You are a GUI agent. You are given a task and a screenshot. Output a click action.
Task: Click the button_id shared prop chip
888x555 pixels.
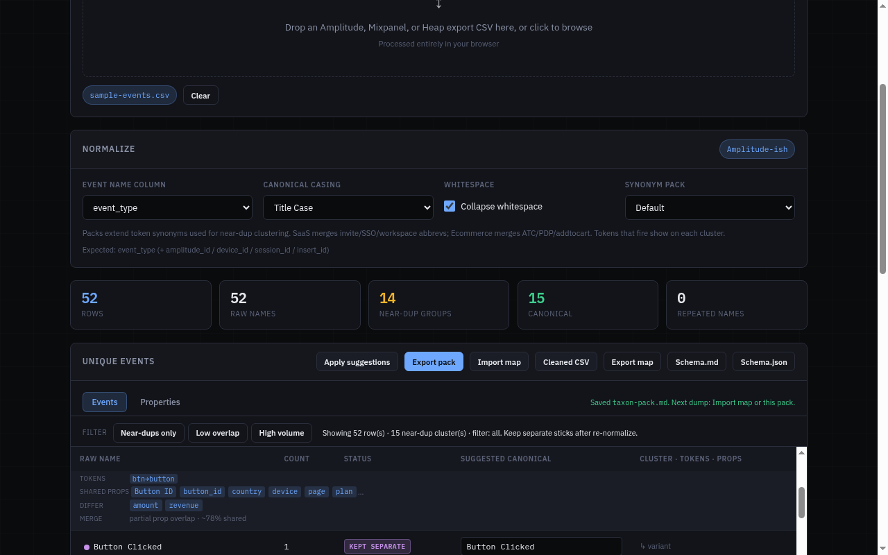click(x=203, y=492)
